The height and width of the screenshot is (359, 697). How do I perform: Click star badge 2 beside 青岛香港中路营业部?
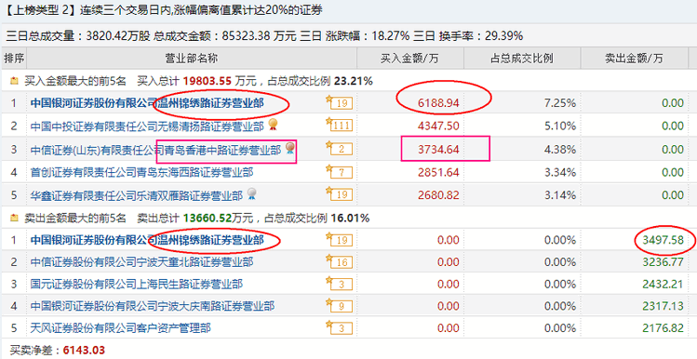click(x=340, y=149)
